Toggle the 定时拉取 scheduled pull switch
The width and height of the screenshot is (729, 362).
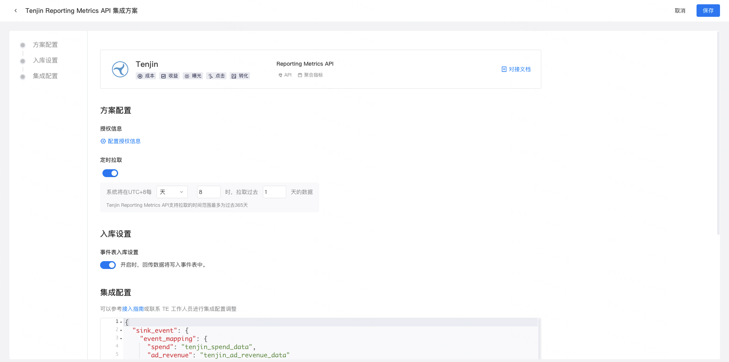(x=110, y=173)
